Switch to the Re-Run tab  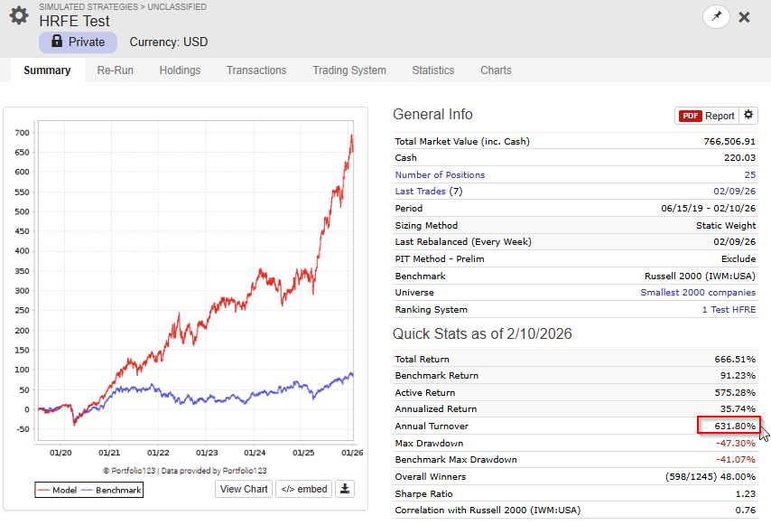(x=115, y=70)
